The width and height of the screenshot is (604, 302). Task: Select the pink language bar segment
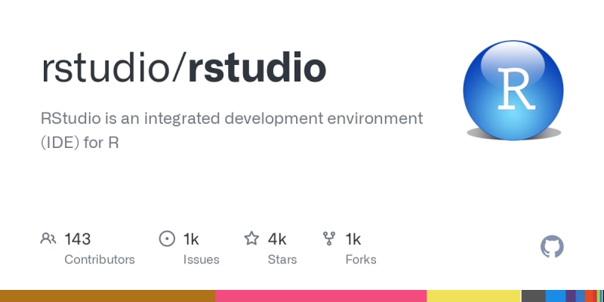321,296
